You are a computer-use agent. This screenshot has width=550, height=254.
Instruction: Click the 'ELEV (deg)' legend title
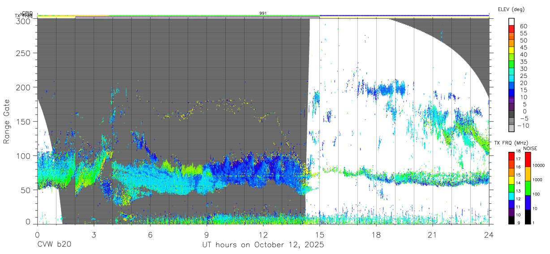[x=511, y=9]
